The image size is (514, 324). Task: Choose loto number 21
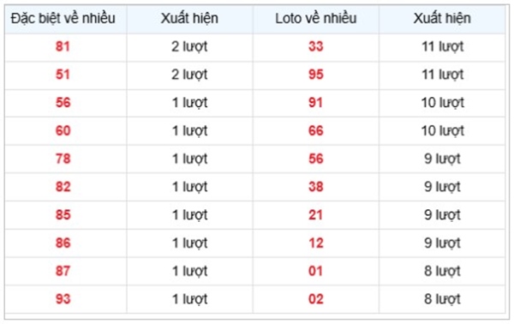pos(315,215)
